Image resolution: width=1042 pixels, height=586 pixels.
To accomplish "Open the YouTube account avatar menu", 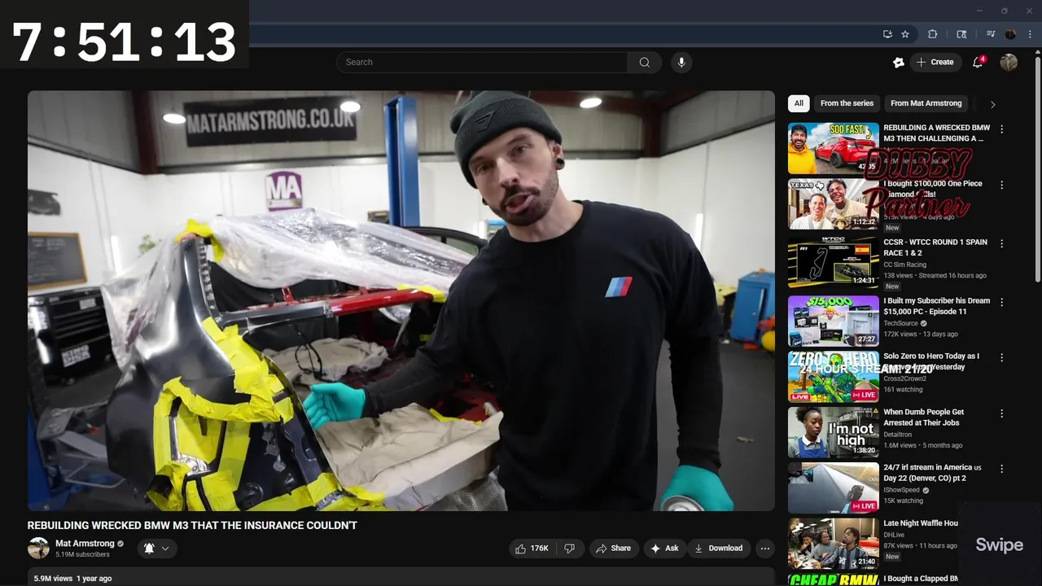I will click(x=1009, y=62).
